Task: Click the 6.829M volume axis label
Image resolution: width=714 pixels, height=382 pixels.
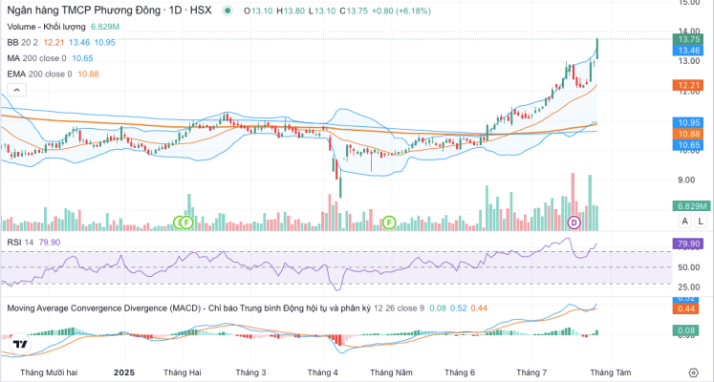Action: tap(692, 206)
